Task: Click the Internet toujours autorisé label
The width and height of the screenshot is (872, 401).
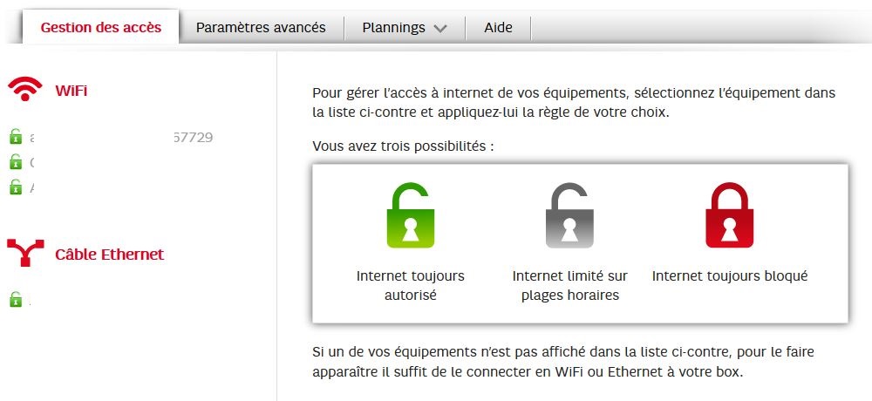Action: pos(411,285)
